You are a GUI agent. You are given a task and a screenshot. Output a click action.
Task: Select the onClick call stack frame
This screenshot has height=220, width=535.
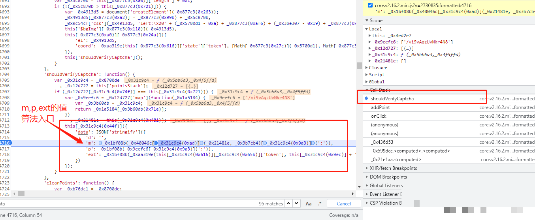[379, 116]
